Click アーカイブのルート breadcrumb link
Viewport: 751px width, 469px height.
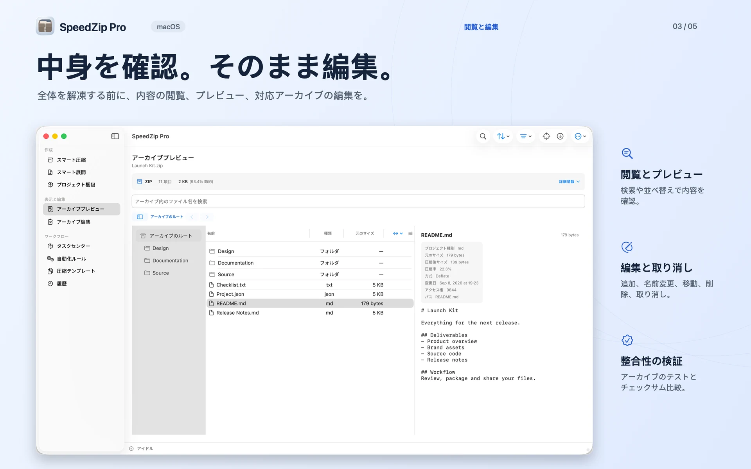coord(167,217)
